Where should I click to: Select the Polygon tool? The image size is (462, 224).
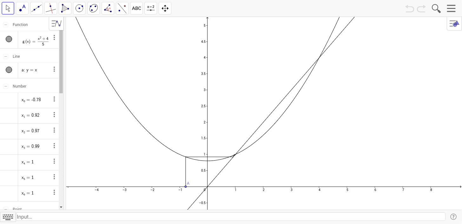click(x=65, y=8)
